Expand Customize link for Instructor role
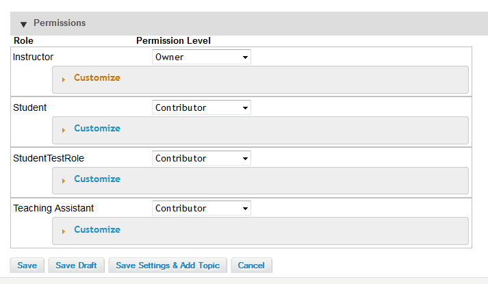Screen dimensions: 488x284 pos(97,78)
